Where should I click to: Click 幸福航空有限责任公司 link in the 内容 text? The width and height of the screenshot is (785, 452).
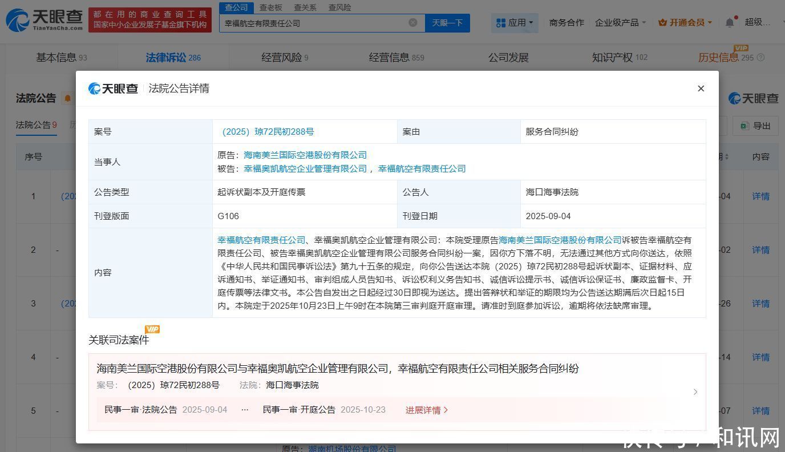pyautogui.click(x=262, y=240)
